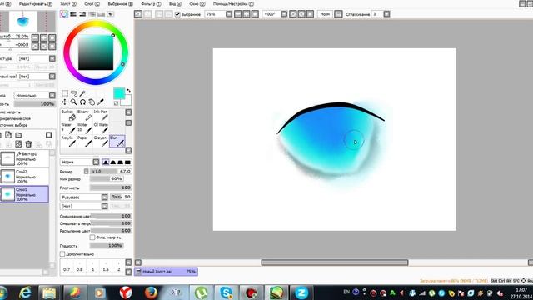Pick the Hand pan tool
Viewport: 533px width, 300px height.
click(x=92, y=102)
